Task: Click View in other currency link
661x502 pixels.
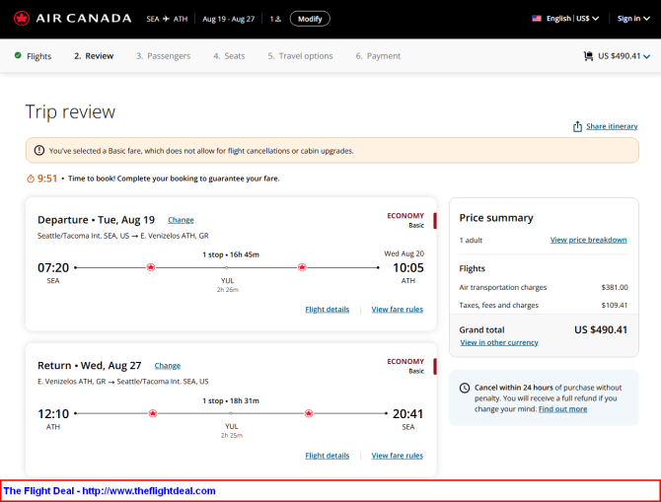Action: click(x=499, y=342)
